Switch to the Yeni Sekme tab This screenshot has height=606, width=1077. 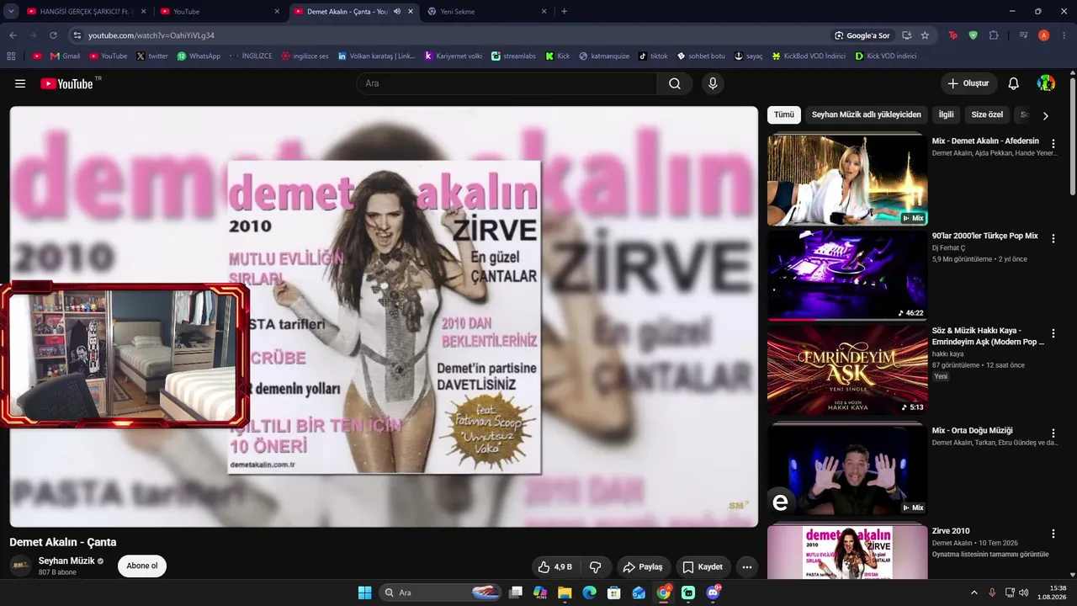pos(487,12)
